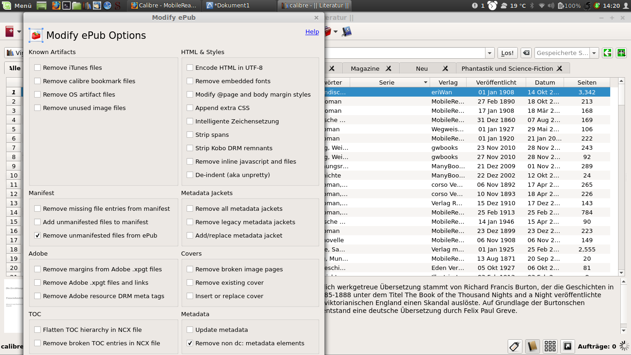Screen dimensions: 631x355
Task: Click the Bluetooth tray icon
Action: (532, 6)
